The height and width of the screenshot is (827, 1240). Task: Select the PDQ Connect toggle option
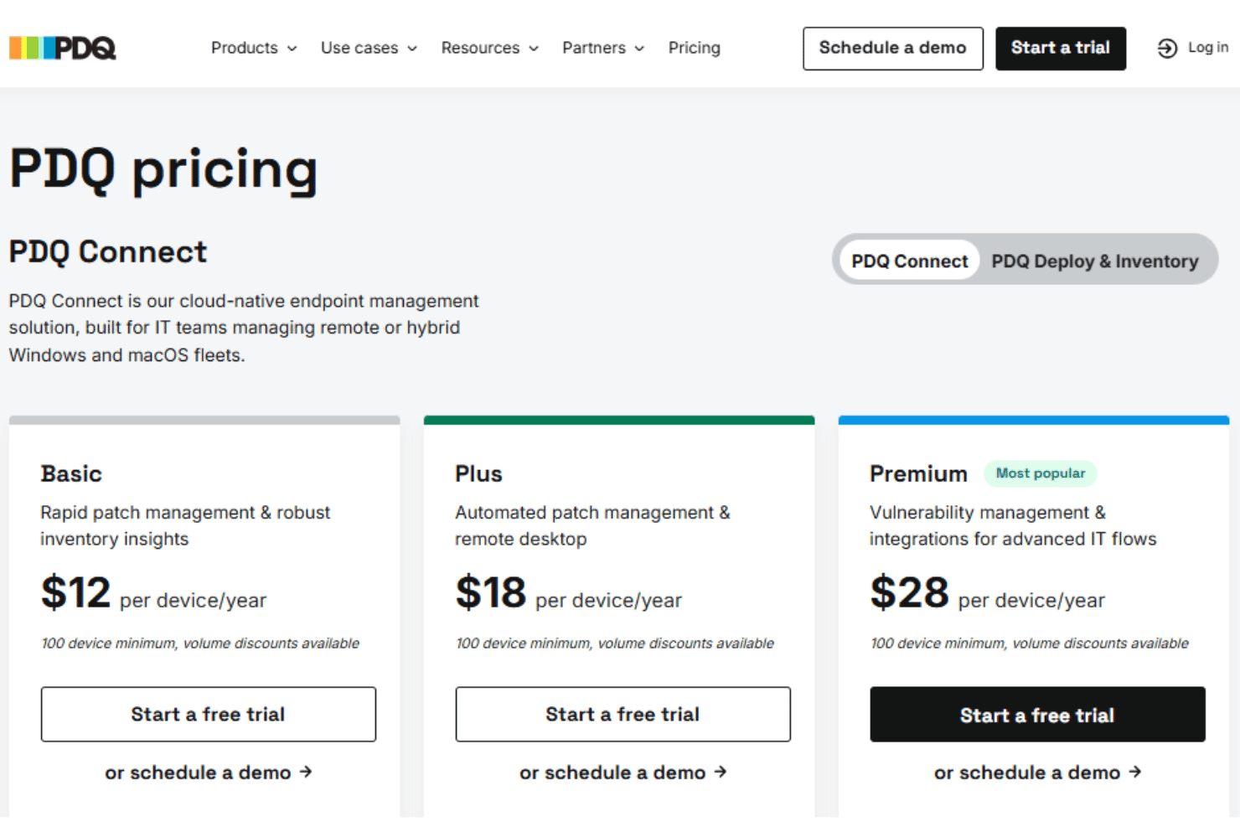pos(910,261)
